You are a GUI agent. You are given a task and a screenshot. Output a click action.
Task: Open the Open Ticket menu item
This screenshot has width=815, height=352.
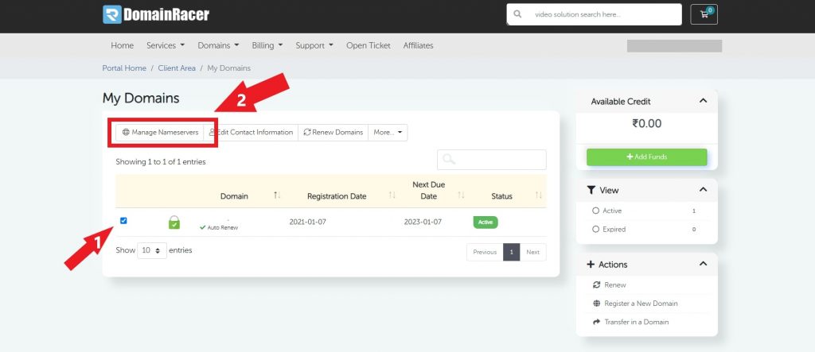point(368,45)
